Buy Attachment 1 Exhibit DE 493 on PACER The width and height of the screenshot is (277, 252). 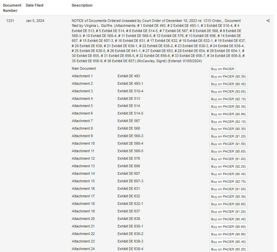[x=228, y=76]
